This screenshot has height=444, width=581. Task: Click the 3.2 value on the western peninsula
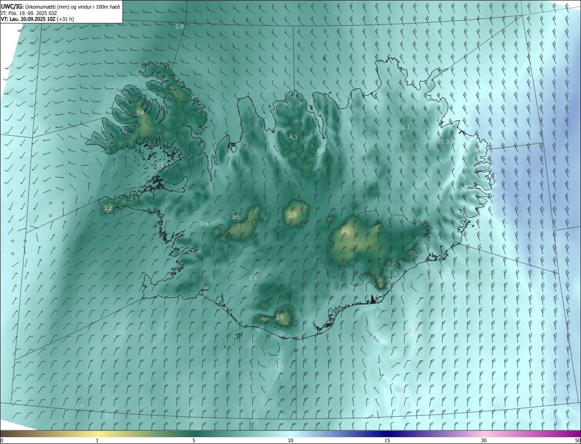[x=108, y=208]
